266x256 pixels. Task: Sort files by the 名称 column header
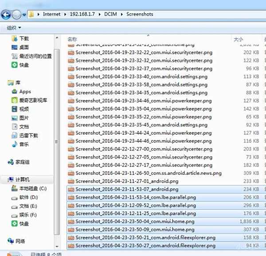(x=72, y=40)
